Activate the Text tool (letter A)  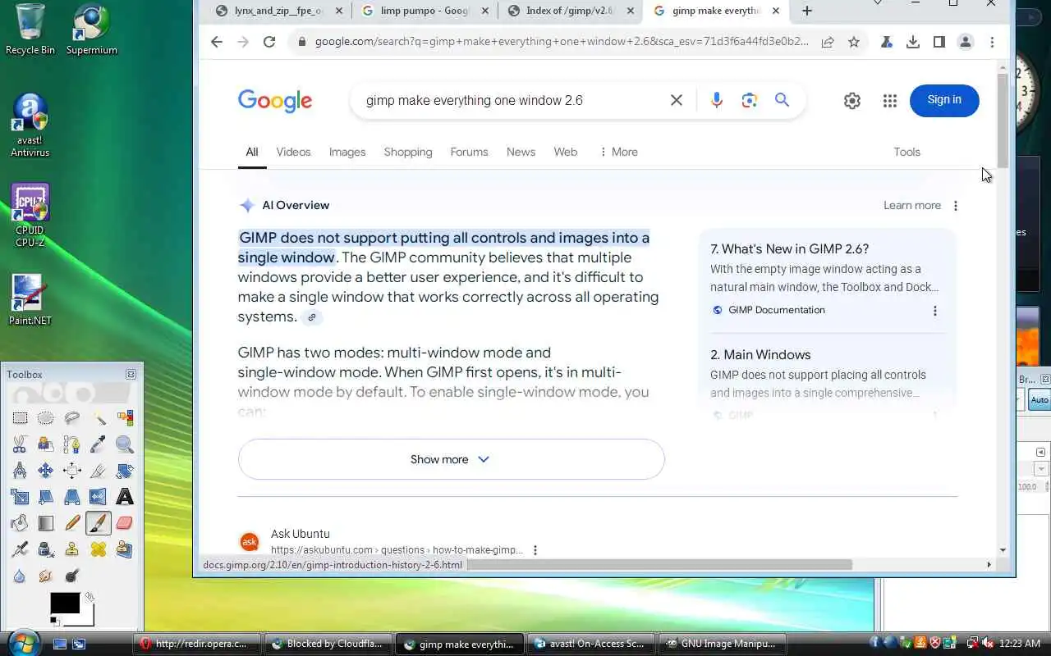(125, 497)
